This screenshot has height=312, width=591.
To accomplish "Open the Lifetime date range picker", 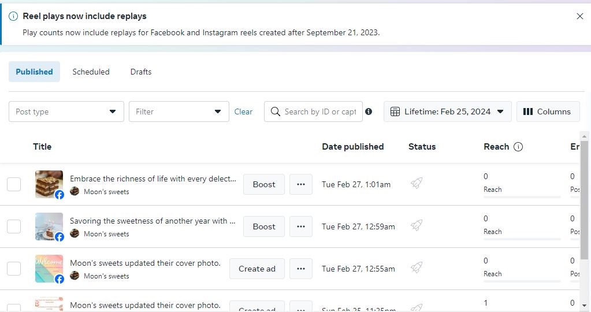I will pos(447,112).
